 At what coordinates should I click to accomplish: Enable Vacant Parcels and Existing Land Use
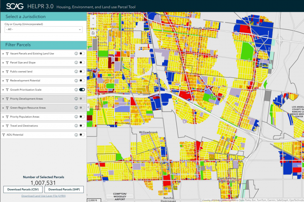coord(82,54)
